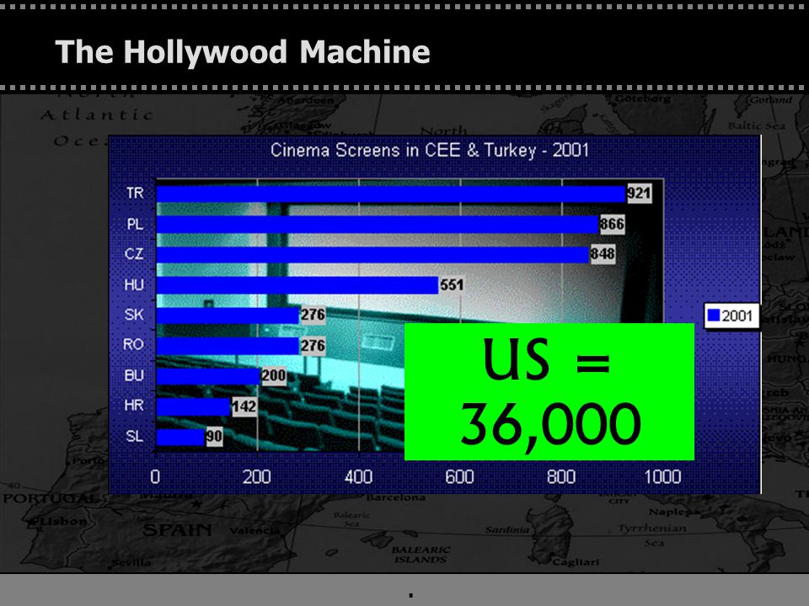The width and height of the screenshot is (809, 606).
Task: Click the SK axis label
Action: click(134, 314)
